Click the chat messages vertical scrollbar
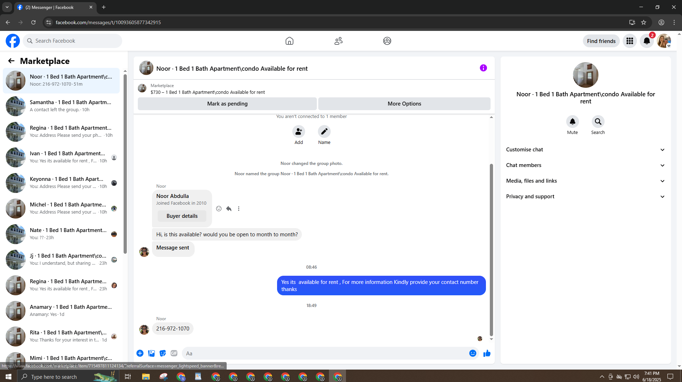 click(x=491, y=249)
